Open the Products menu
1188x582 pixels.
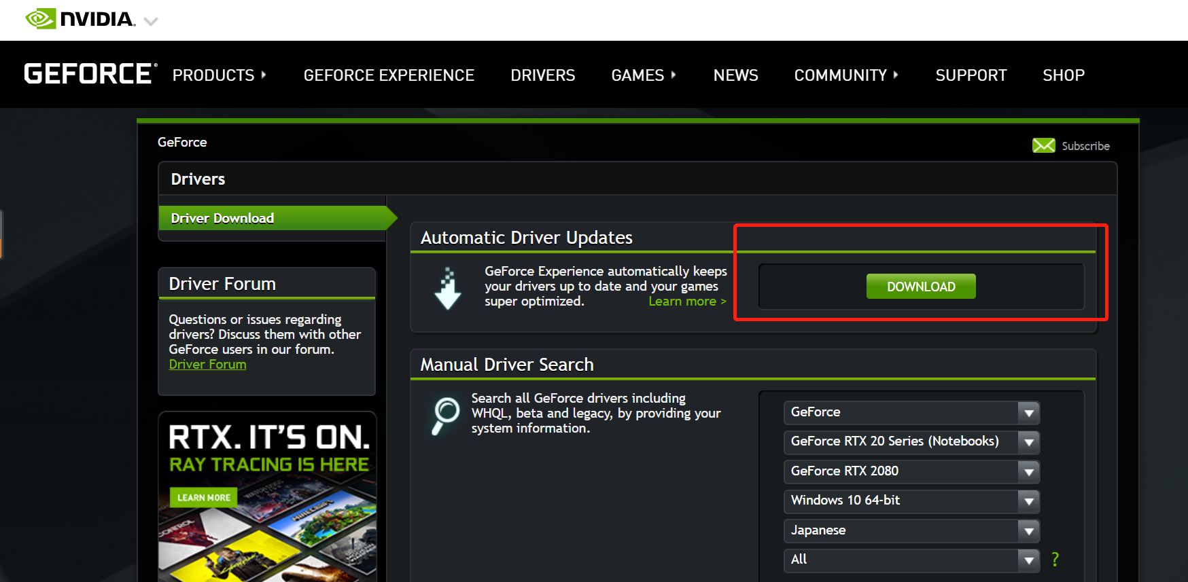219,75
